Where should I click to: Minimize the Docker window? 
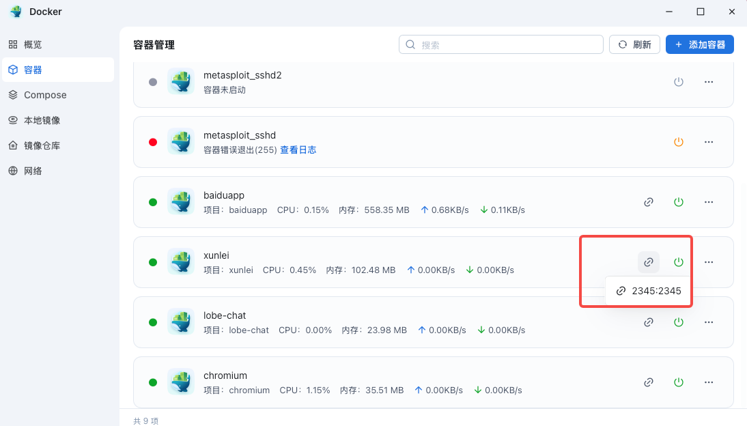pos(669,12)
